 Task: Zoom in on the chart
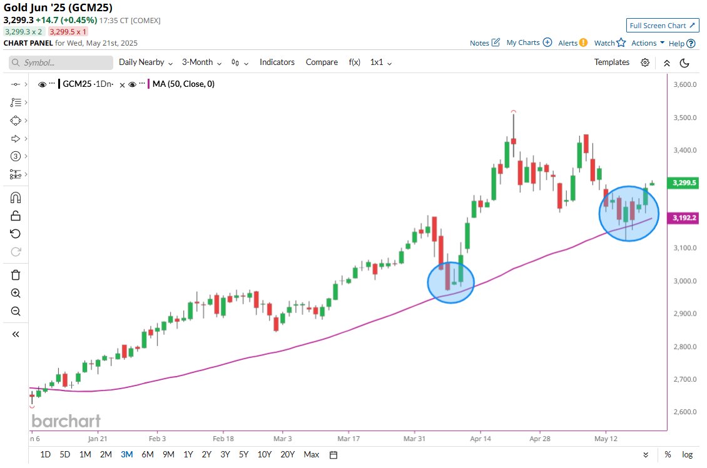coord(16,293)
